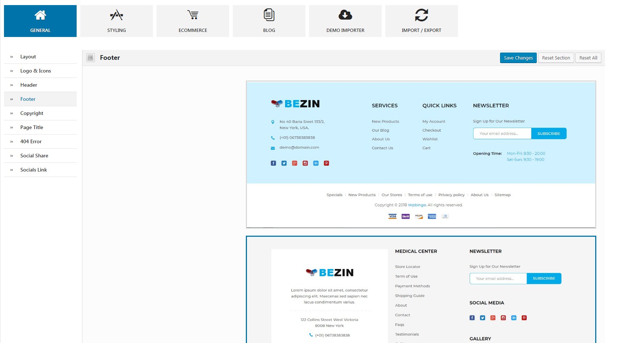The image size is (617, 343).
Task: Open the Socials Link menu item
Action: 40,170
